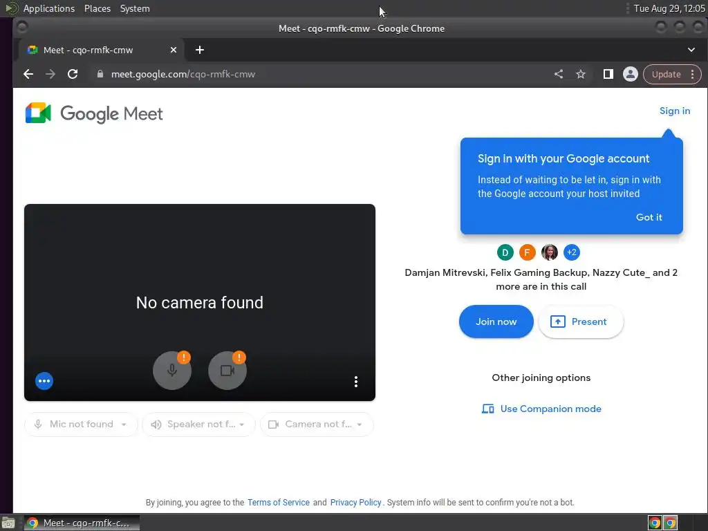Share this page icon in address bar
Viewport: 708px width, 531px height.
(559, 74)
